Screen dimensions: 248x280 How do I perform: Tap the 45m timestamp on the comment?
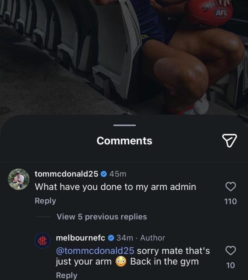(x=118, y=174)
